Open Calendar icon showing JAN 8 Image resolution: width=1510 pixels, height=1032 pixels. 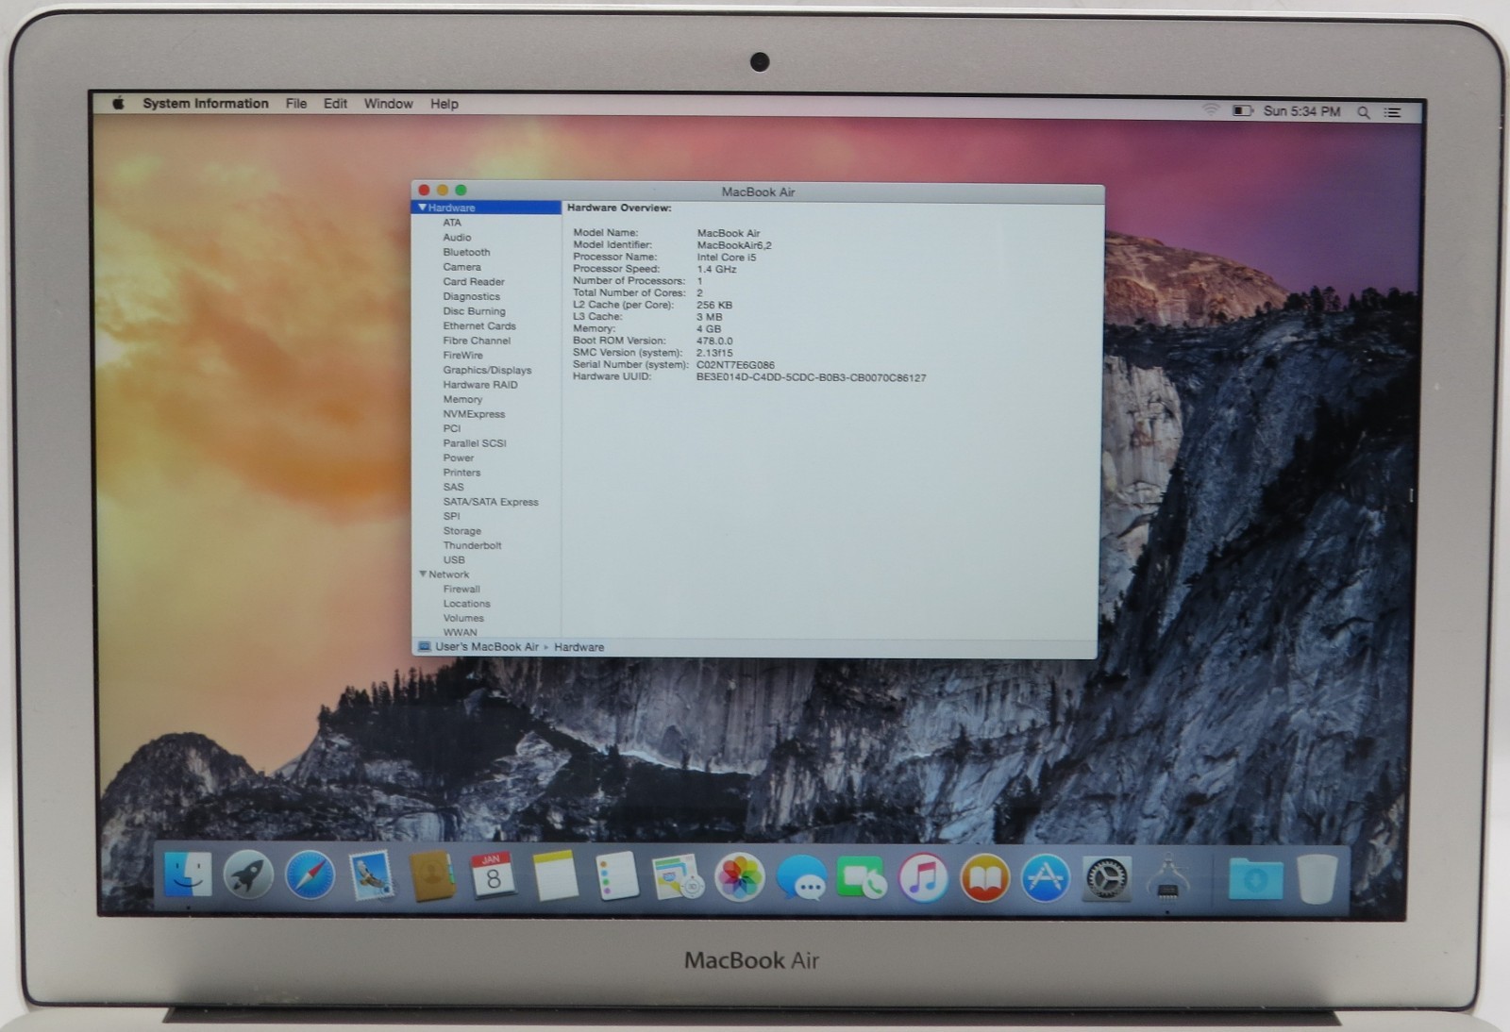click(493, 875)
